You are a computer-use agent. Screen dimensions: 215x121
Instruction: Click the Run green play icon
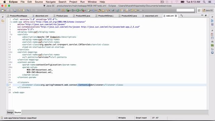point(78,10)
